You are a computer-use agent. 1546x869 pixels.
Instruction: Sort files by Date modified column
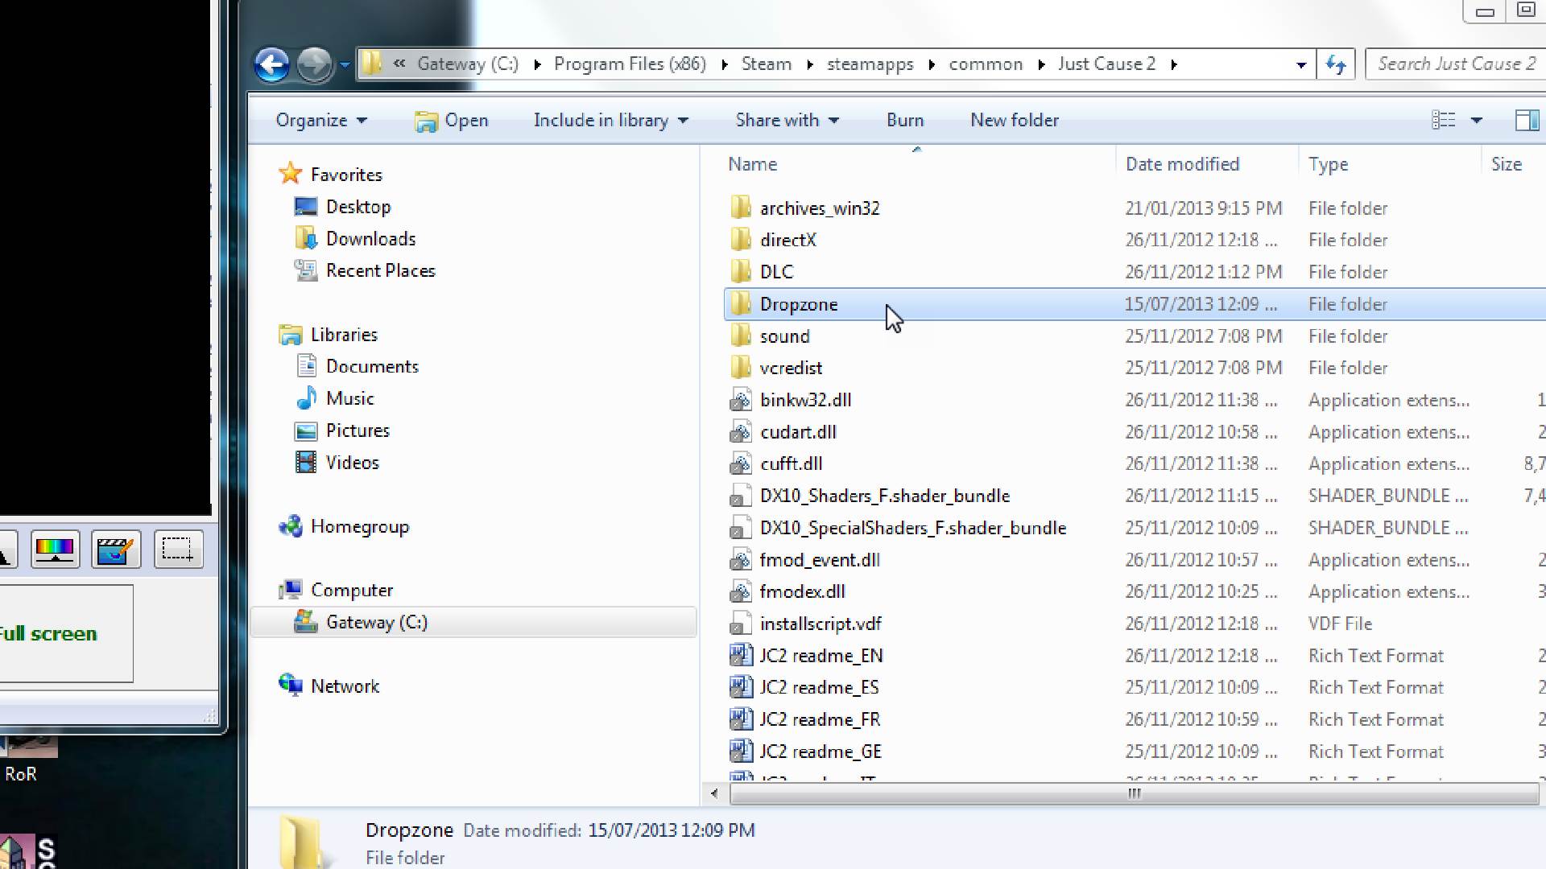coord(1181,164)
